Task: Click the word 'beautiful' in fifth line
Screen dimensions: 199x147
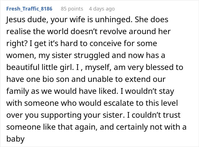Action: (23, 67)
